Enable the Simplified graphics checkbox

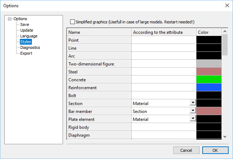click(72, 22)
